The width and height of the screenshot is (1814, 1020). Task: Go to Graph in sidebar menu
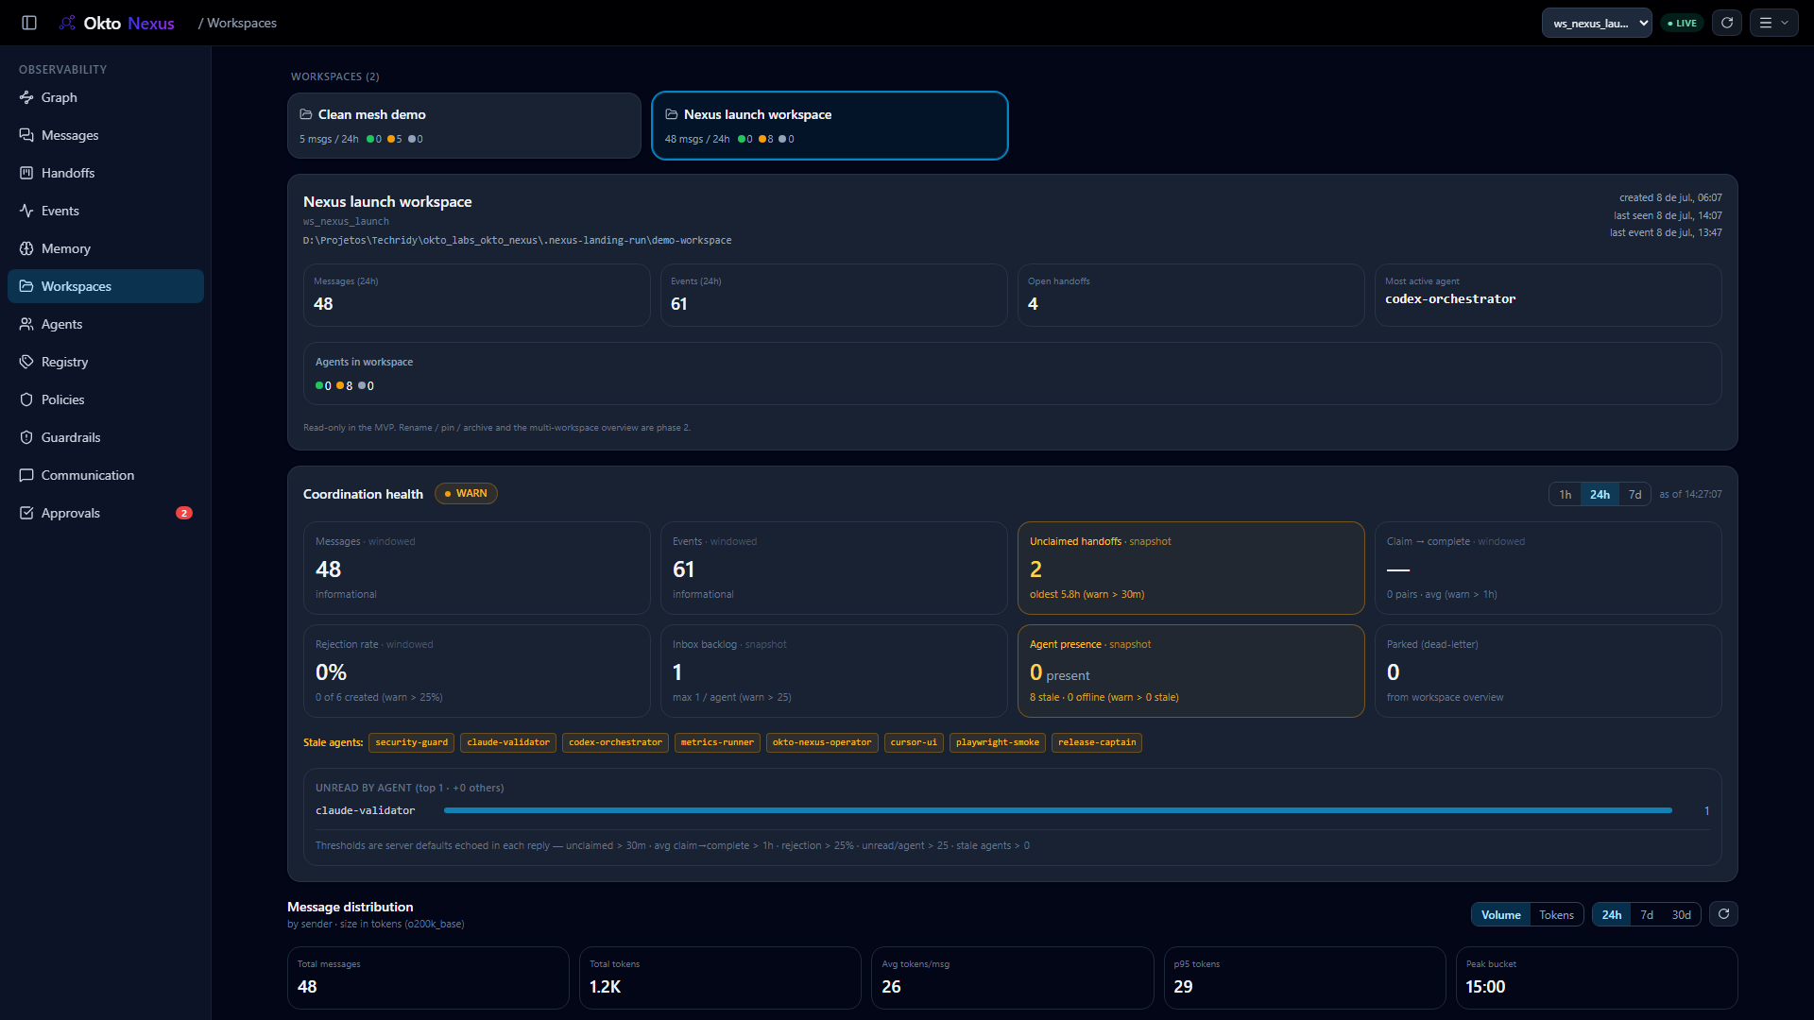(106, 97)
